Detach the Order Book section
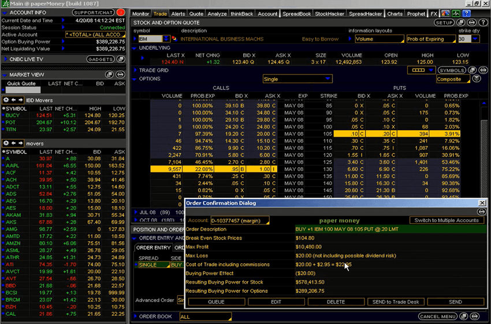 point(464,316)
